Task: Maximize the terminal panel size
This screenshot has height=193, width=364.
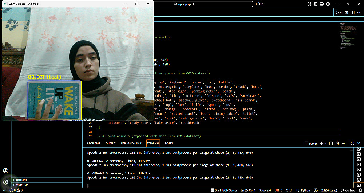Action: (x=353, y=143)
